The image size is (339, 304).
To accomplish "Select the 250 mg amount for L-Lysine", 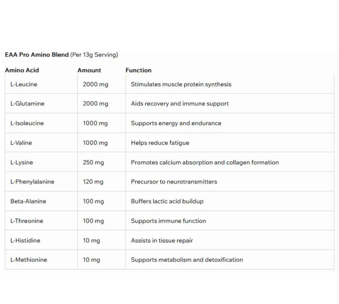I will (x=93, y=162).
